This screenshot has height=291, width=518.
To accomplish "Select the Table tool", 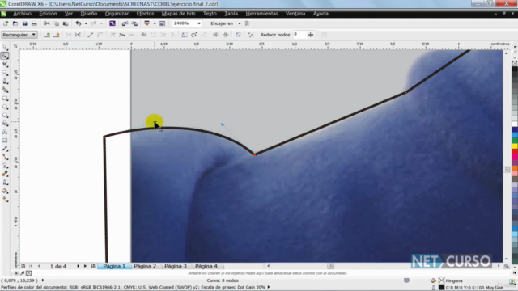I will click(5, 141).
